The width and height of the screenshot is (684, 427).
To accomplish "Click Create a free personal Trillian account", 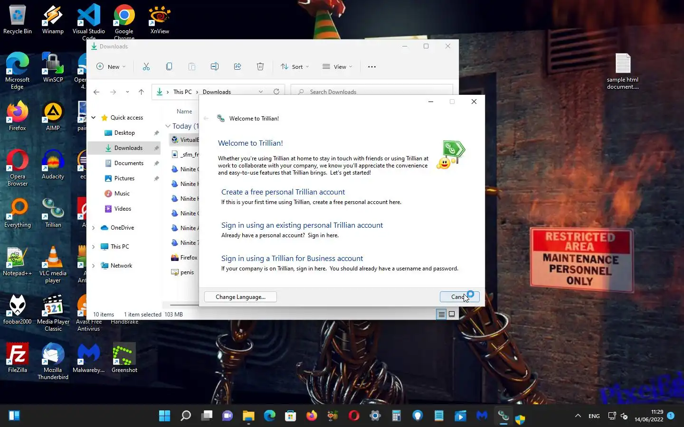I will click(x=283, y=192).
